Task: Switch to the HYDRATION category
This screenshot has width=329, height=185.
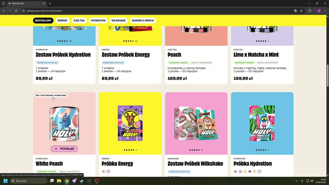Action: coord(98,21)
